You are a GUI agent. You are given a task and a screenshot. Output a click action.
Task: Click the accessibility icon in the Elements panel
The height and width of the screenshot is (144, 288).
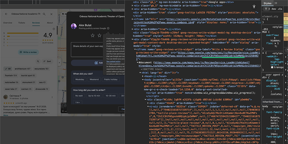point(254,6)
